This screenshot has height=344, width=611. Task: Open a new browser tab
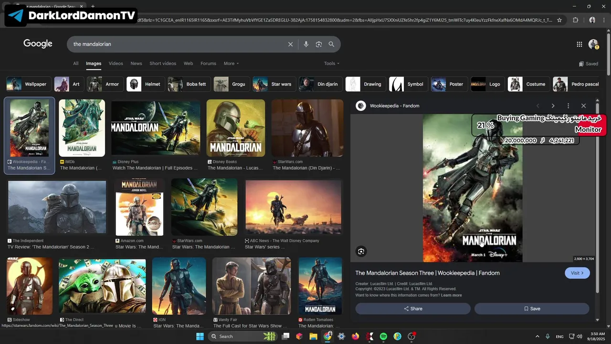pos(93,6)
